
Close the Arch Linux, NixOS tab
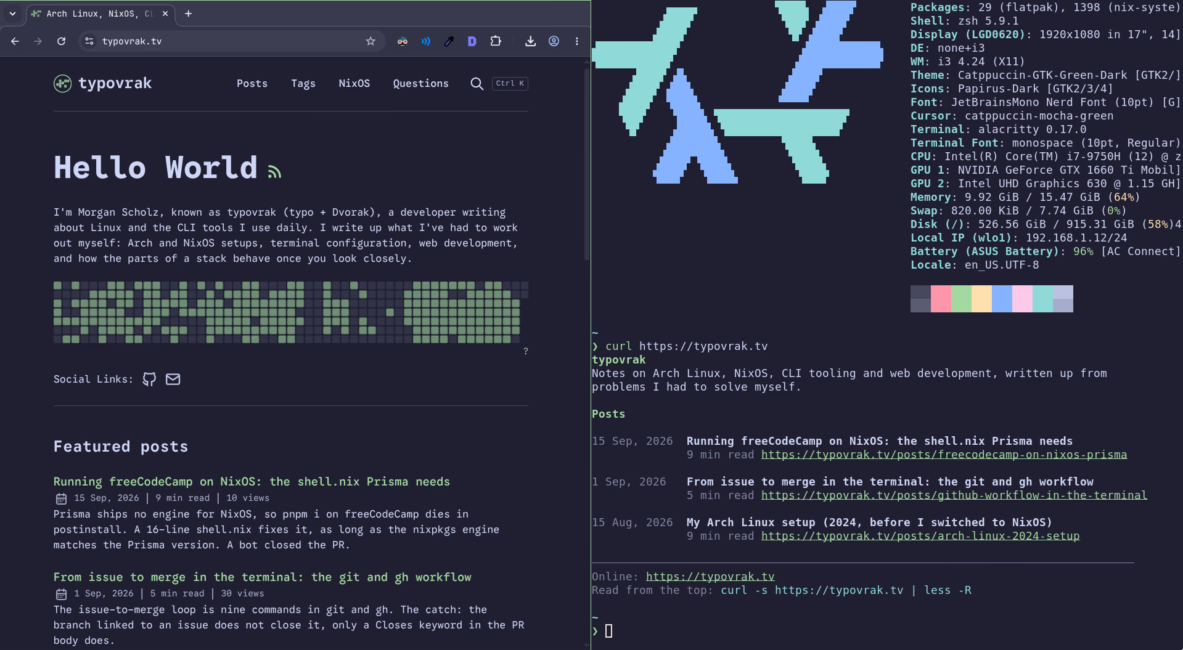165,14
